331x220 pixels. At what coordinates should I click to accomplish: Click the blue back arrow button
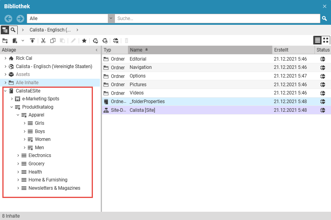click(x=8, y=18)
